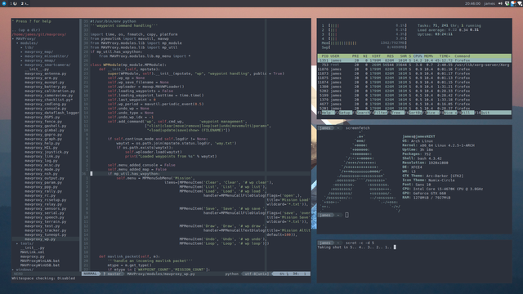523x294 pixels.
Task: Click the F5 Tree button in htop
Action: tap(396, 113)
